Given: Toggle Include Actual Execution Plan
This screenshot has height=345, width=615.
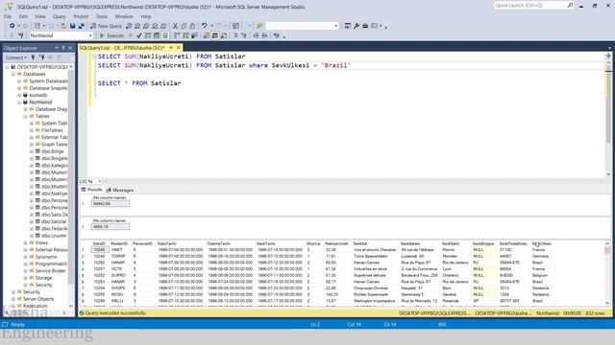Looking at the screenshot, I should tap(177, 35).
